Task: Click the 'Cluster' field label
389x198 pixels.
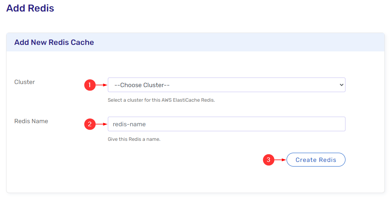Action: (25, 82)
